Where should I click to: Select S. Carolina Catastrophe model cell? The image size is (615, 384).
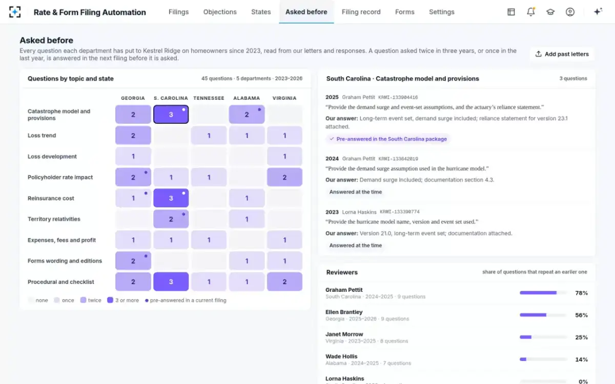point(171,115)
